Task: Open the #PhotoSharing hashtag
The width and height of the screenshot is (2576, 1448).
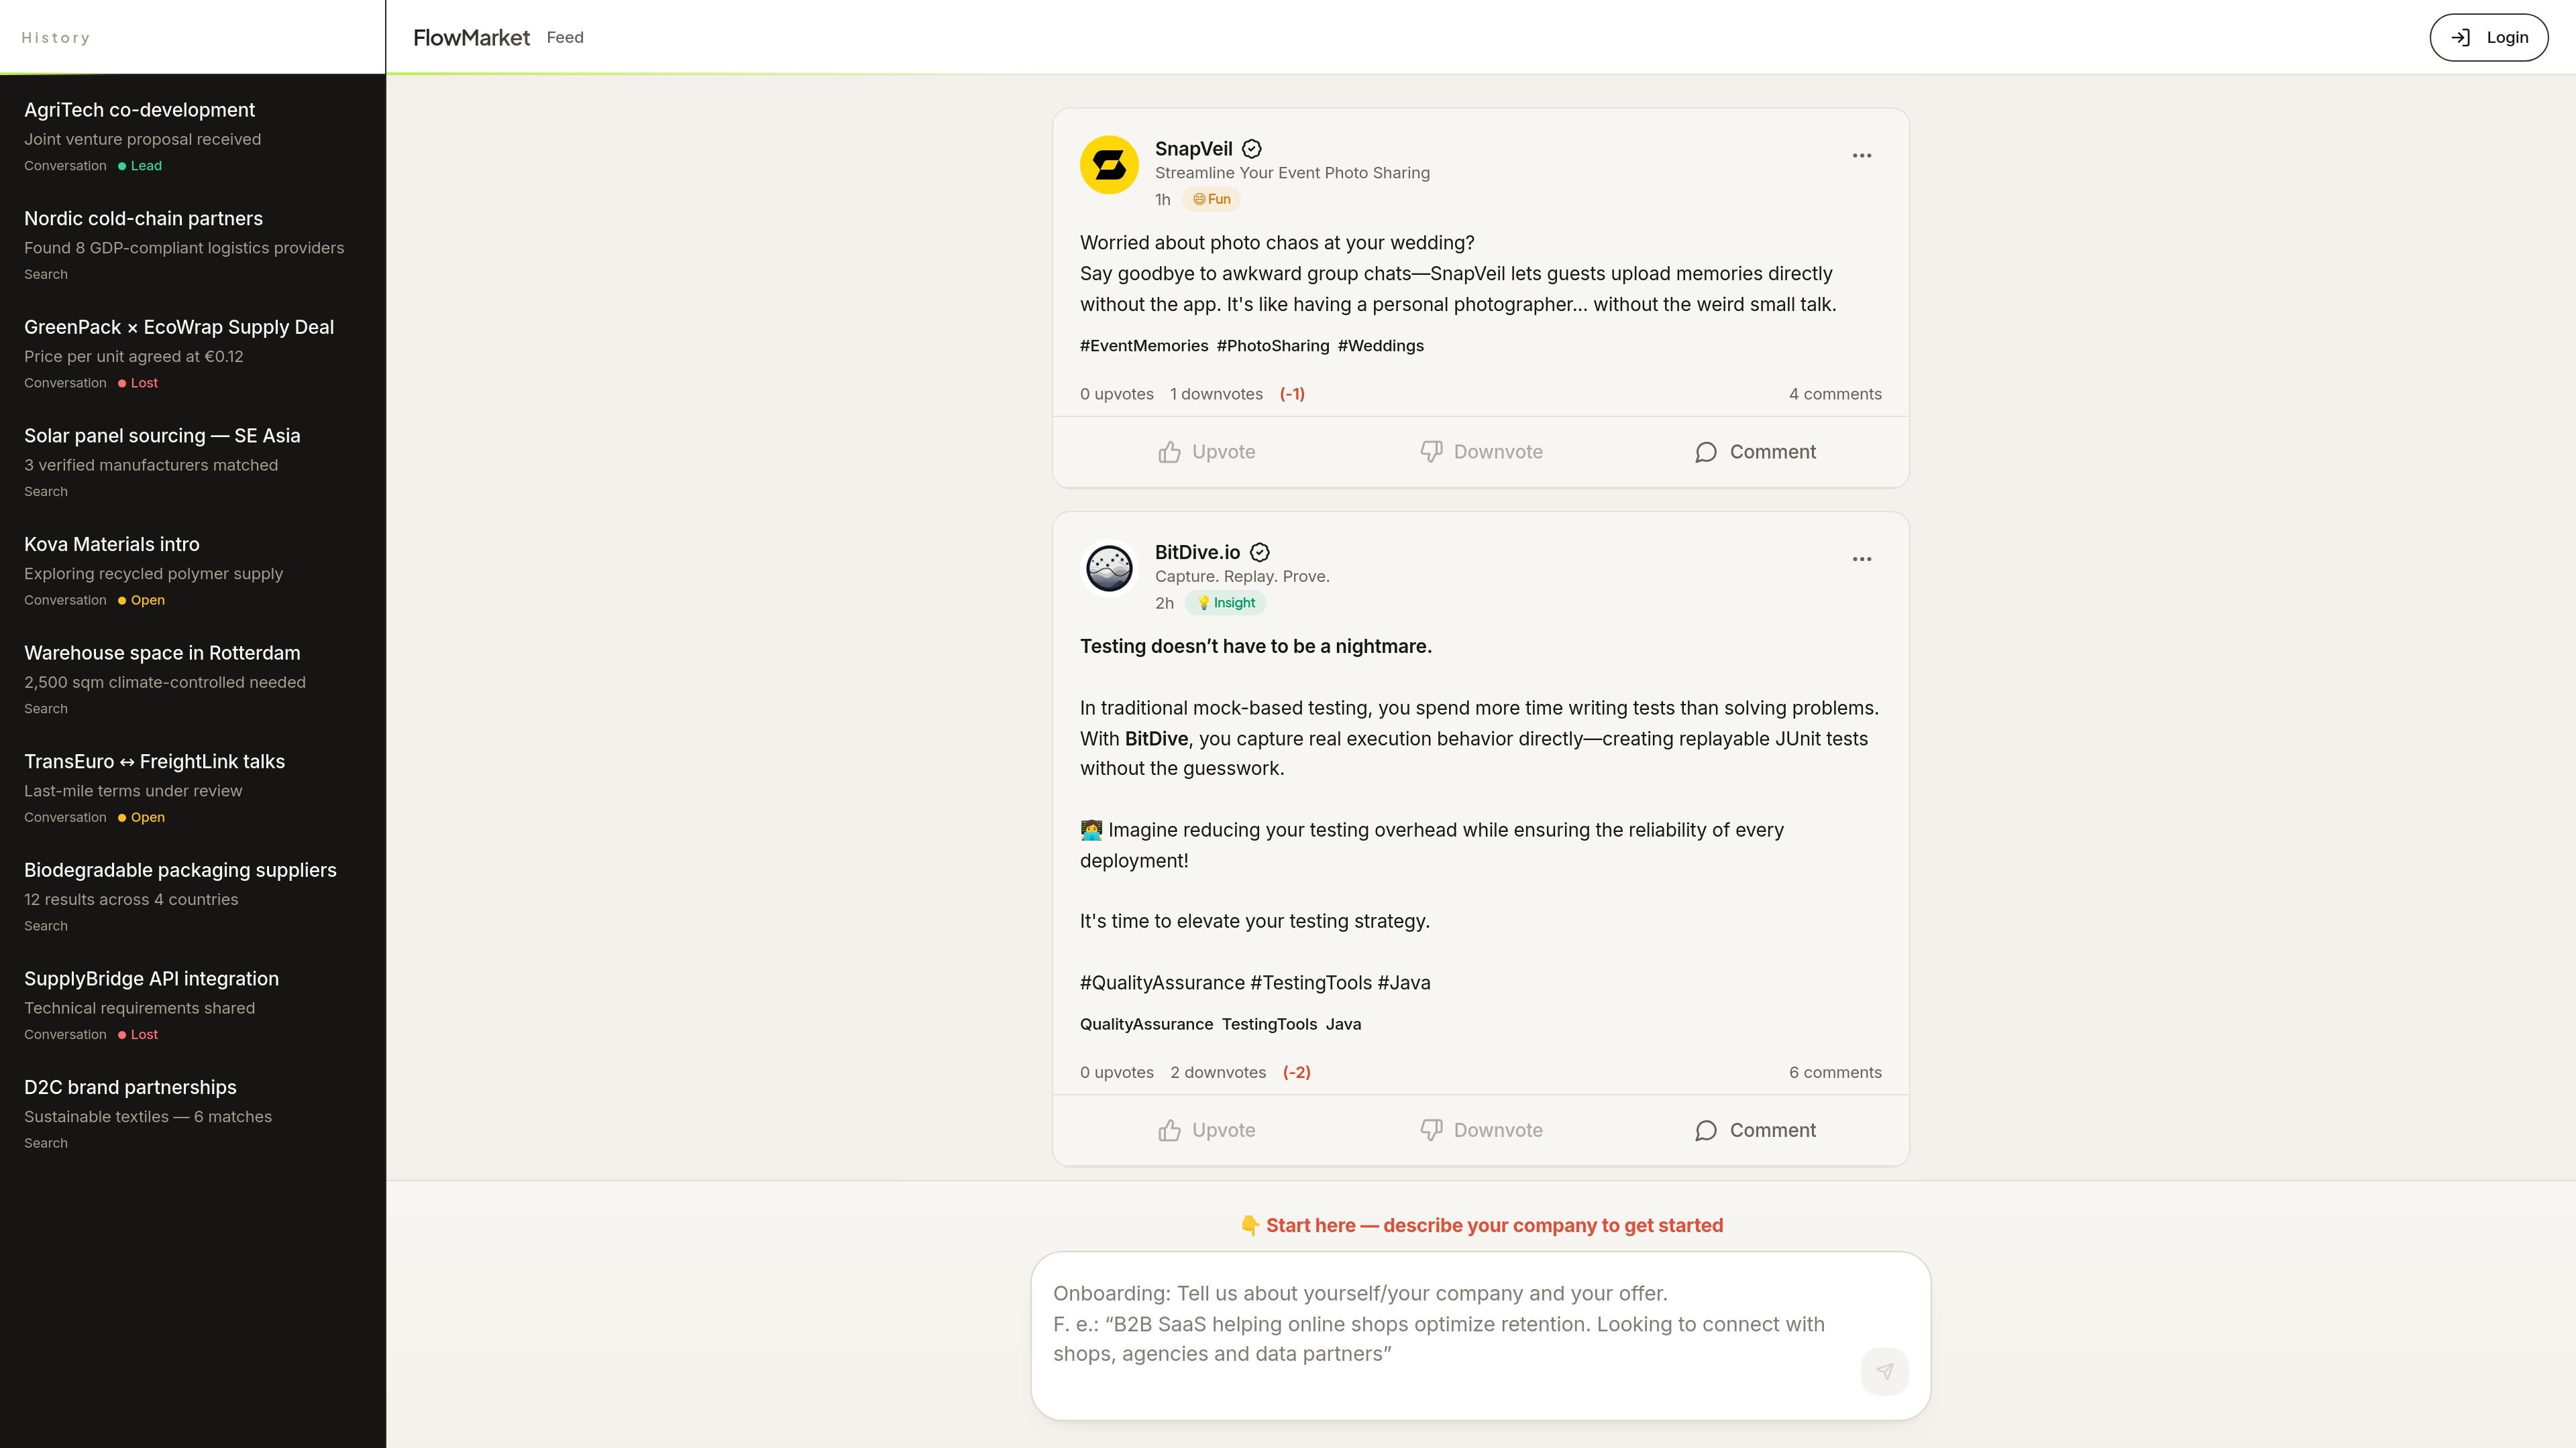Action: click(x=1273, y=346)
